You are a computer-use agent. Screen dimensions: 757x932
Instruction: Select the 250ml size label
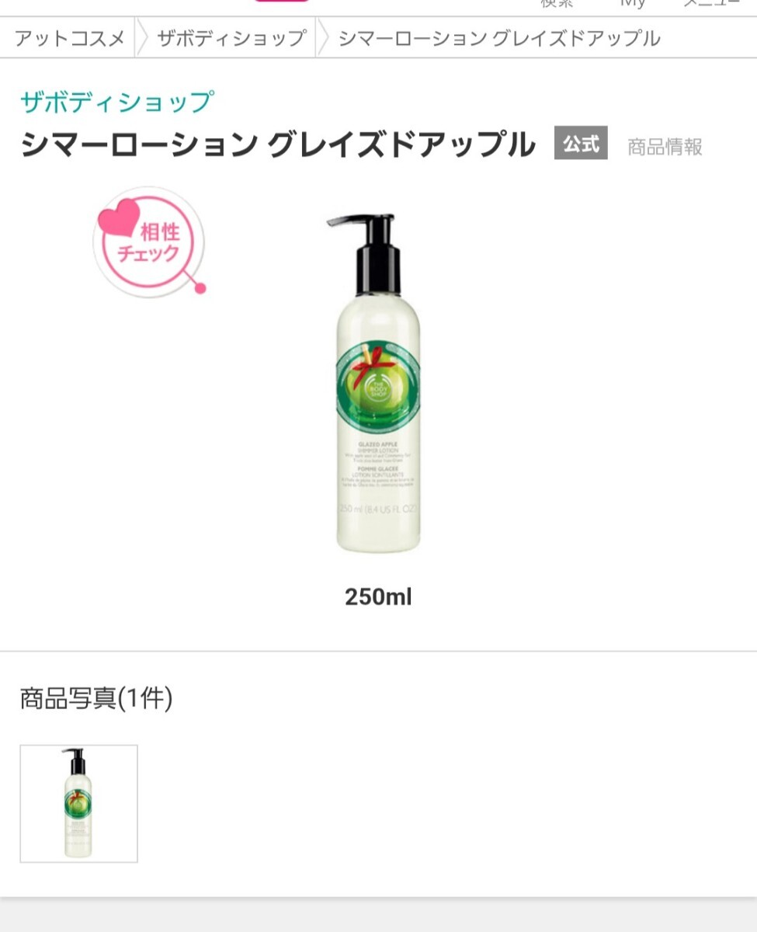(x=378, y=596)
